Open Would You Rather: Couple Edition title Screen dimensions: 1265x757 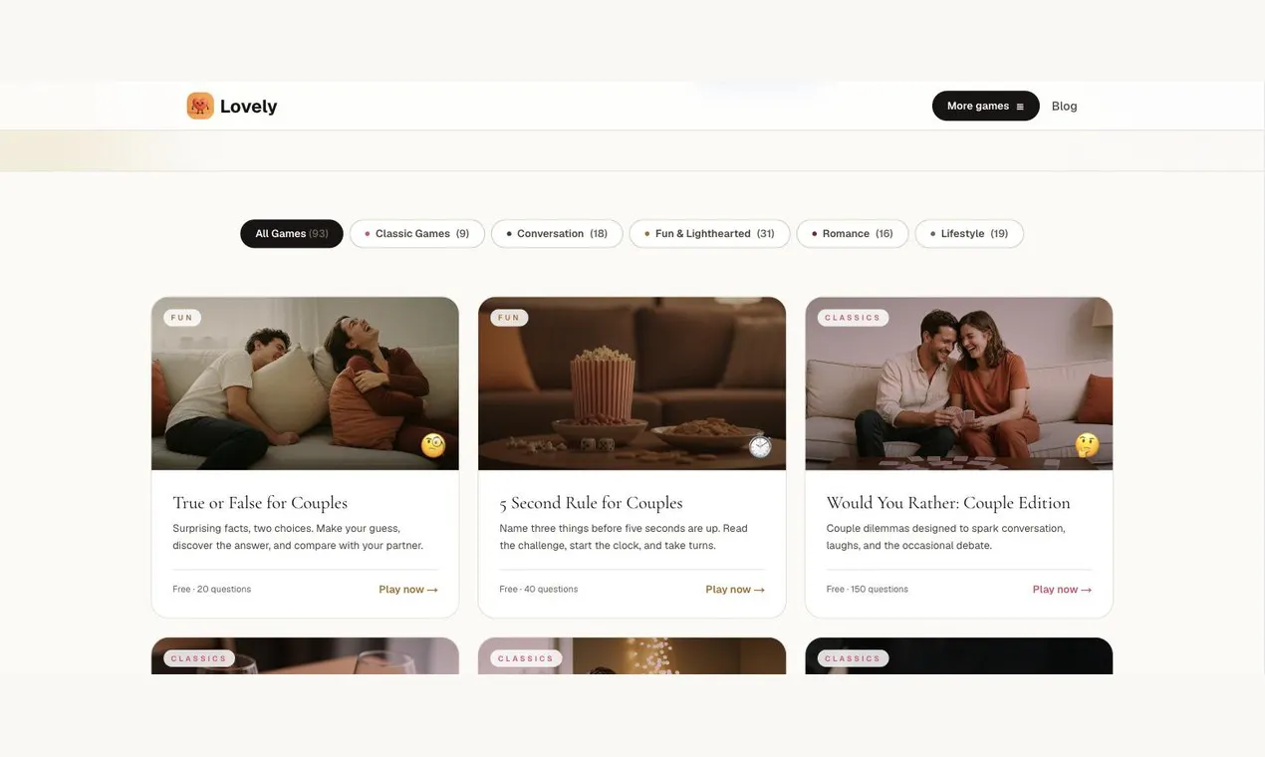(948, 503)
